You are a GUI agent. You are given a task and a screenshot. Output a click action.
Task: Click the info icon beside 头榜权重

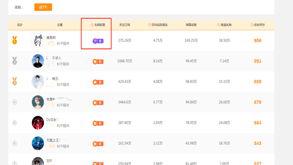[92, 25]
